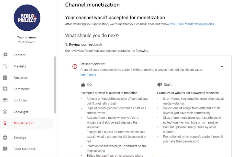Open the Analytics bar chart icon
Viewport: 251px width, 157px height.
coord(5,78)
